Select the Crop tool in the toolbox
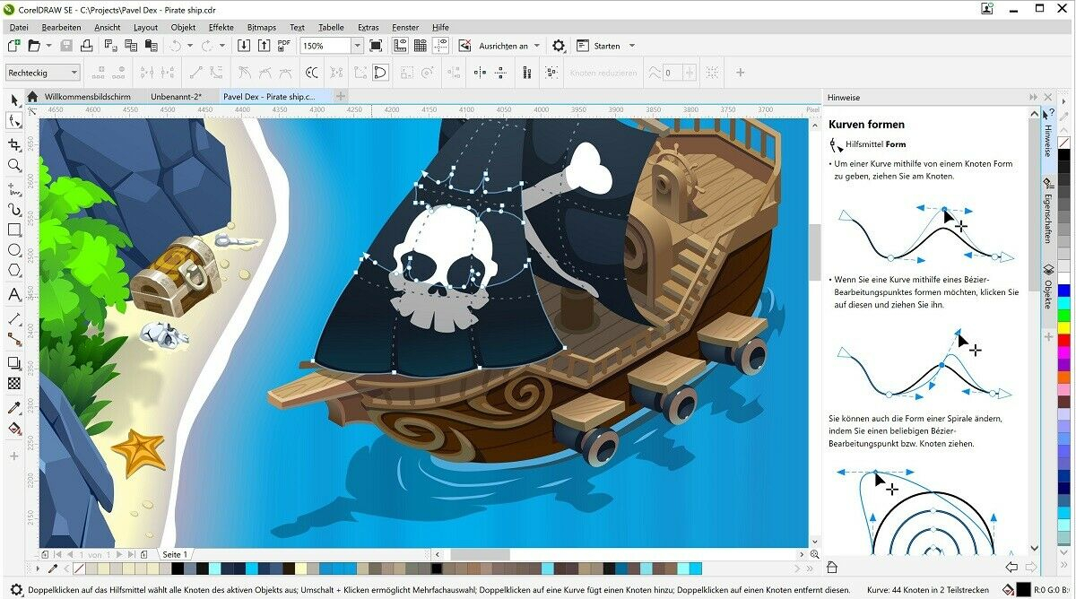This screenshot has height=599, width=1076. pos(14,143)
